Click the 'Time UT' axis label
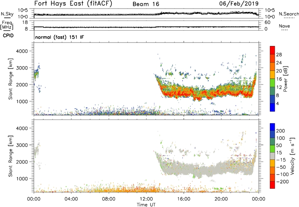This screenshot has width=299, height=207. click(146, 204)
